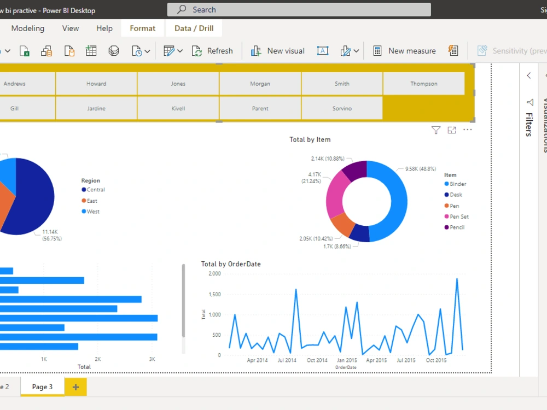Open the leftmost ribbon dropdown chevron

coord(8,51)
